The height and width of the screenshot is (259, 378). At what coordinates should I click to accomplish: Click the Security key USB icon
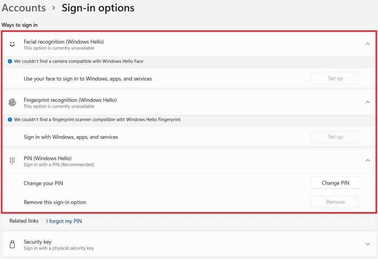[x=12, y=244]
